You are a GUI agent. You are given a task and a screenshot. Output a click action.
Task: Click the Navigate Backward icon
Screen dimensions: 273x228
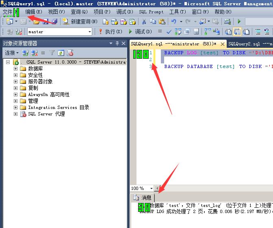pos(203,21)
